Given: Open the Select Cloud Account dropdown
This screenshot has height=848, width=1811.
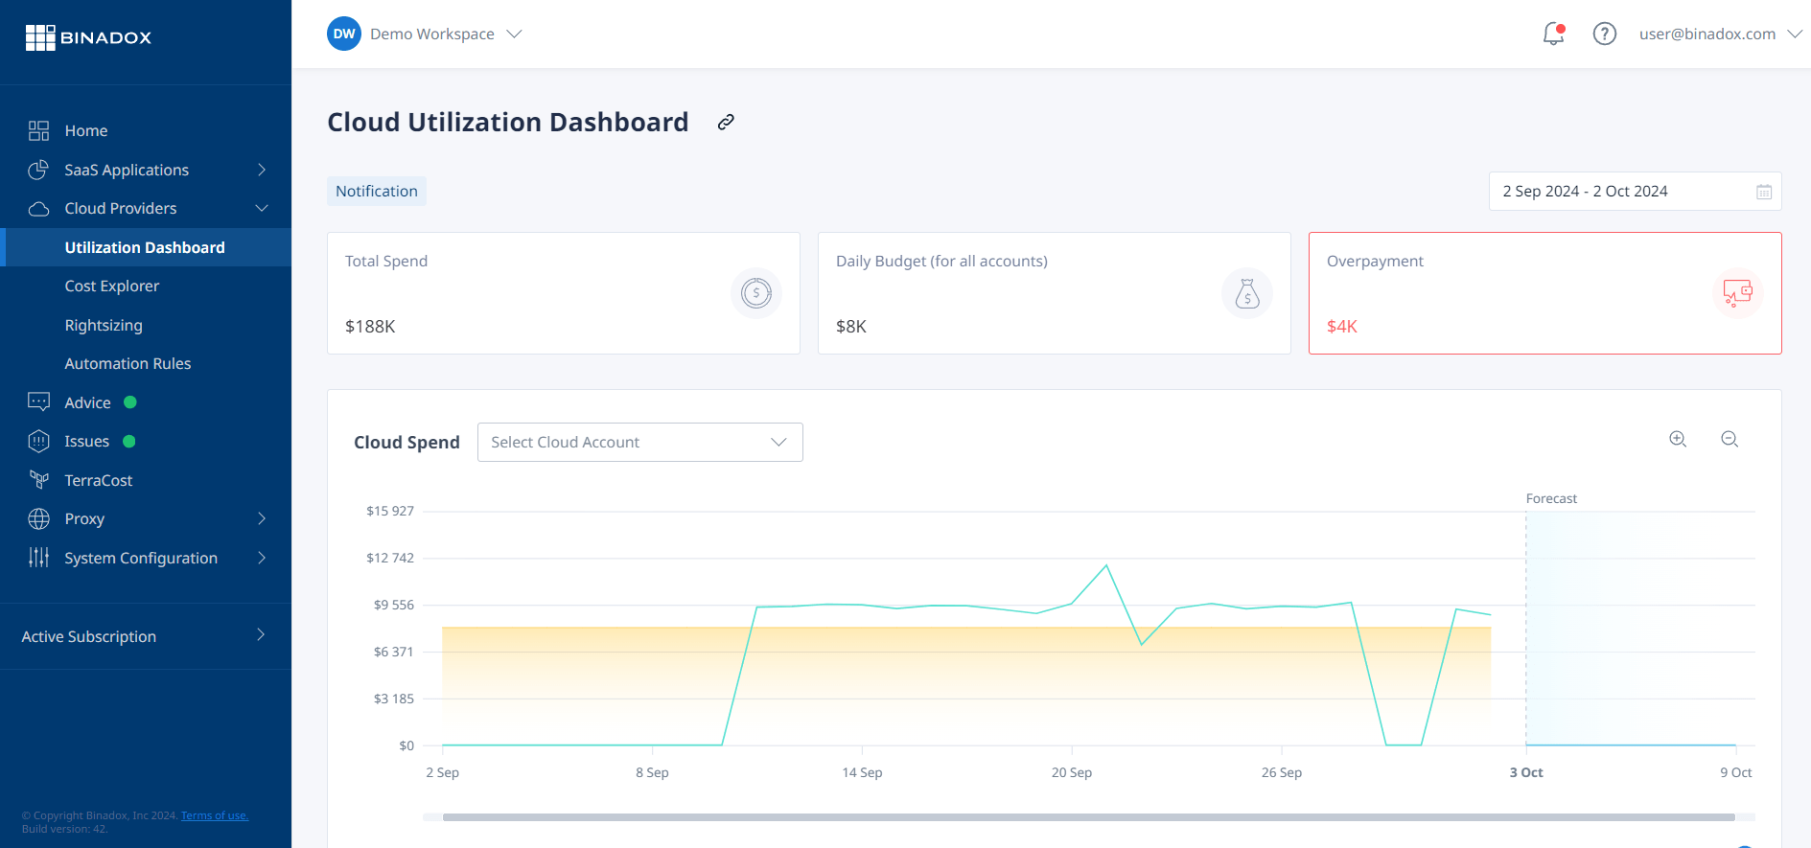Looking at the screenshot, I should [640, 442].
